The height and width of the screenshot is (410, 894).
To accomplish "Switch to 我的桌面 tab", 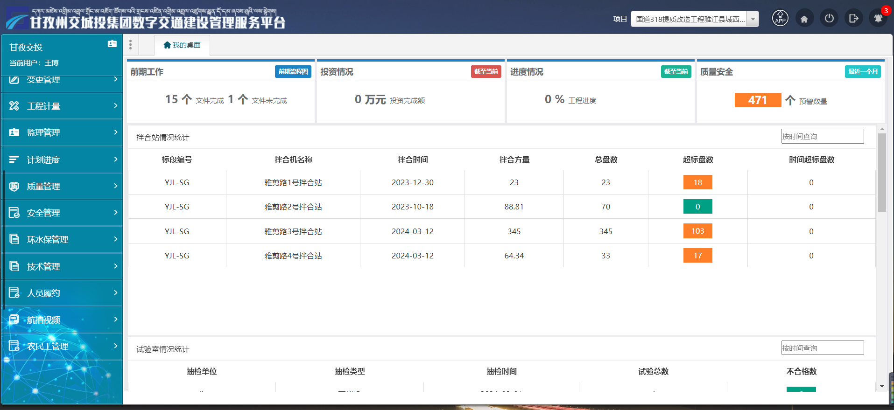I will coord(182,45).
